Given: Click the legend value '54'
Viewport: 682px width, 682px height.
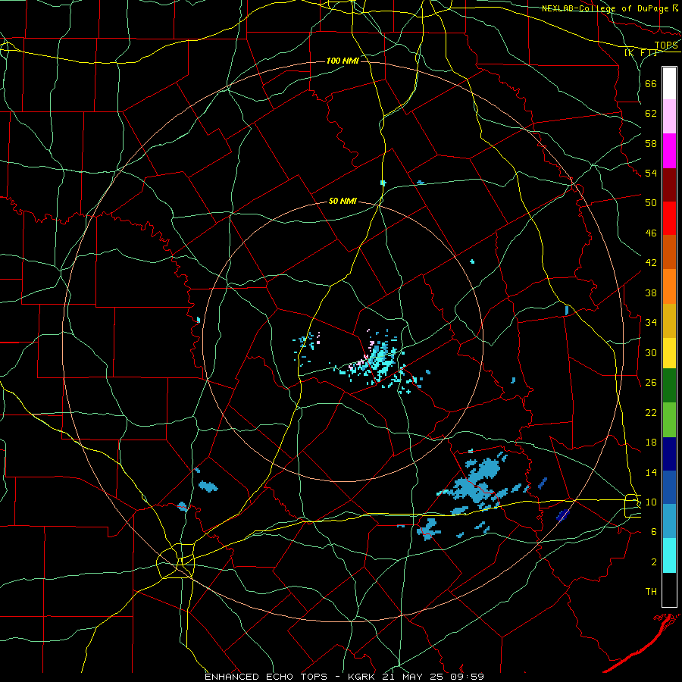Looking at the screenshot, I should point(651,173).
